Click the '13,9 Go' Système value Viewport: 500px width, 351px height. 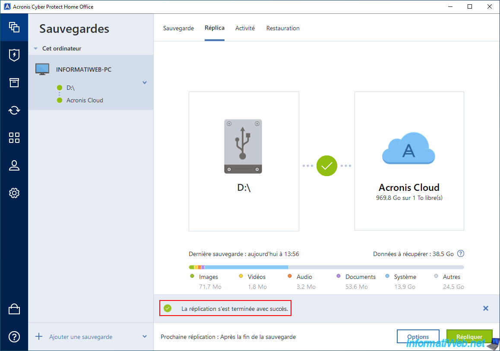[x=405, y=287]
